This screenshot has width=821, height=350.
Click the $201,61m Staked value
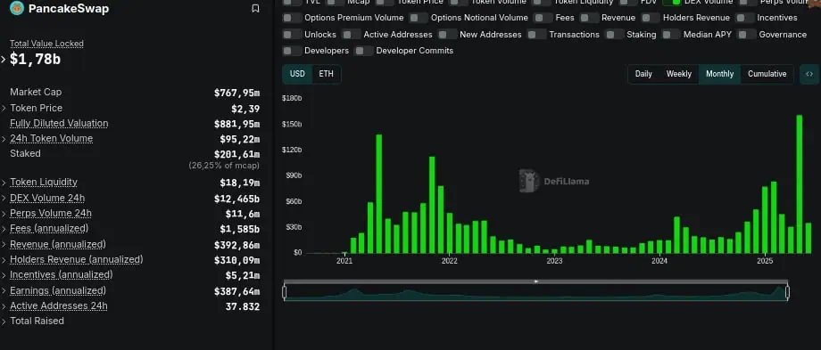click(x=236, y=154)
